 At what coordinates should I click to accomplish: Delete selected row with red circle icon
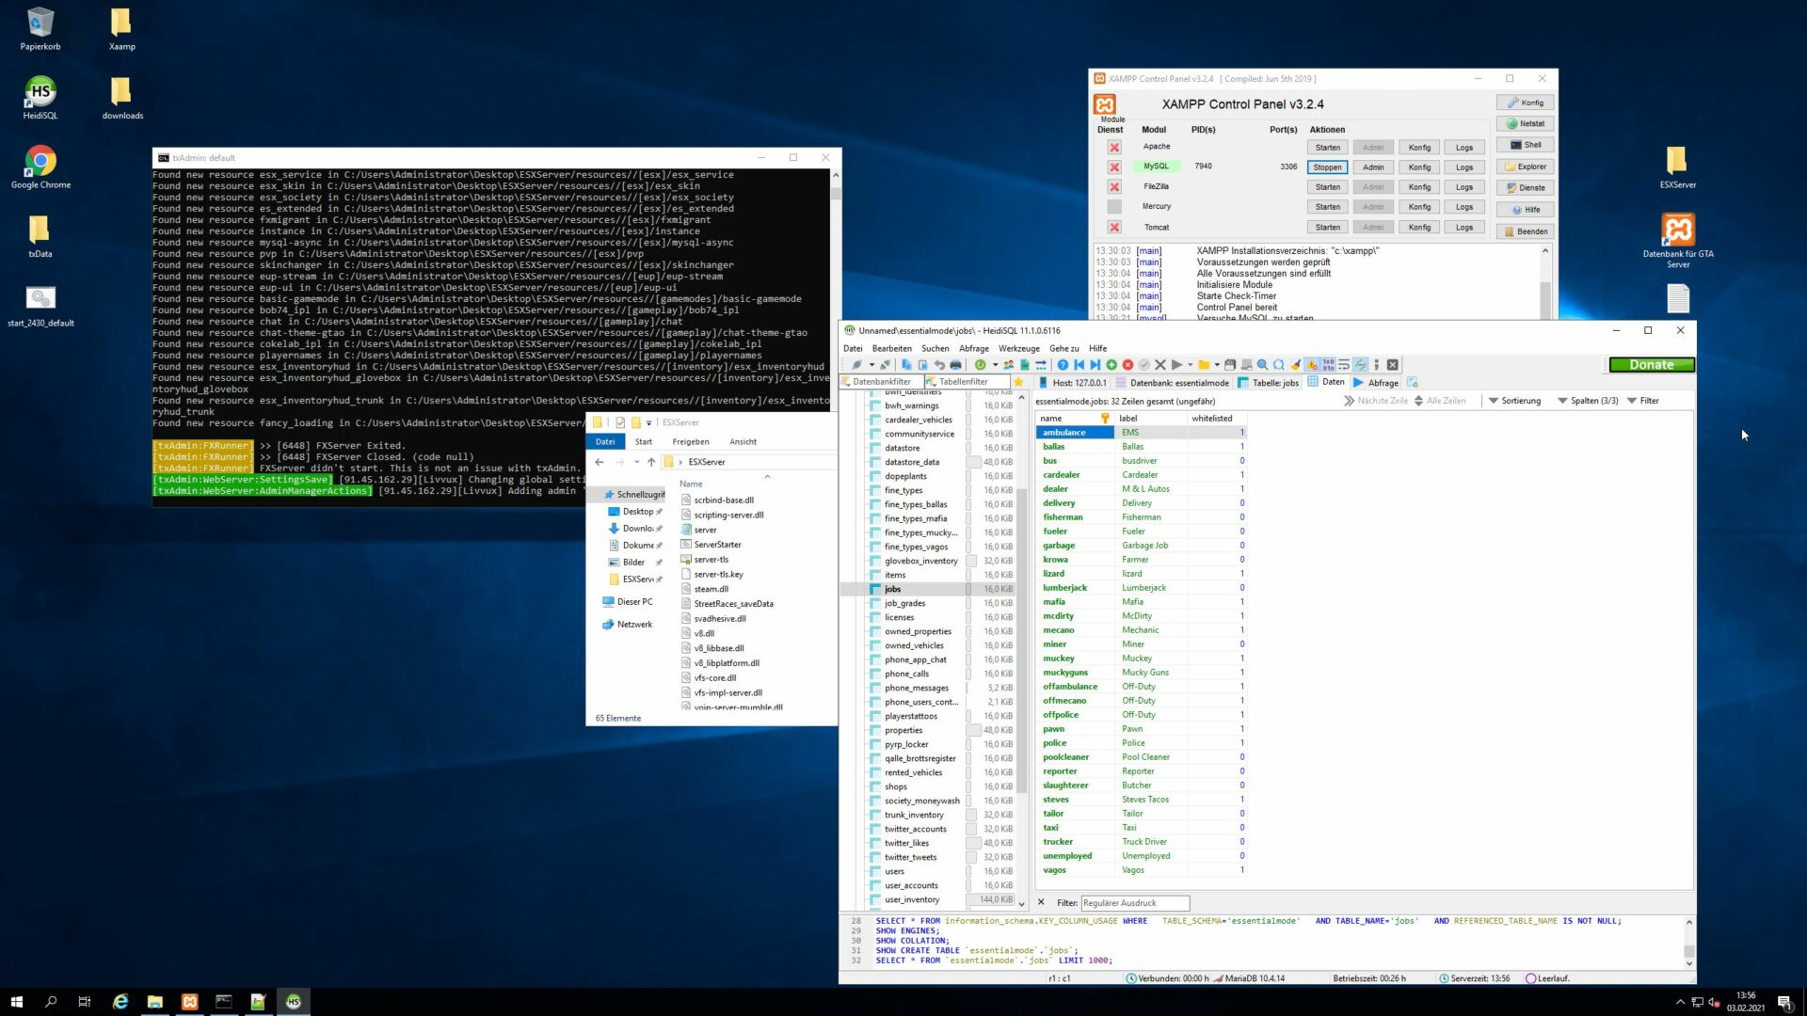click(x=1127, y=365)
